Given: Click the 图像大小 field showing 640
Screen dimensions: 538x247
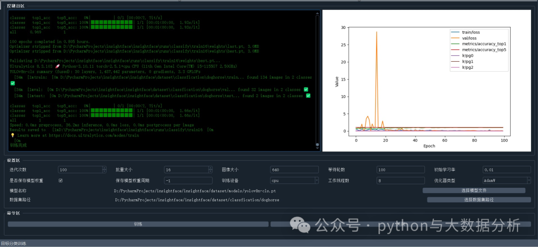Looking at the screenshot, I should 294,170.
